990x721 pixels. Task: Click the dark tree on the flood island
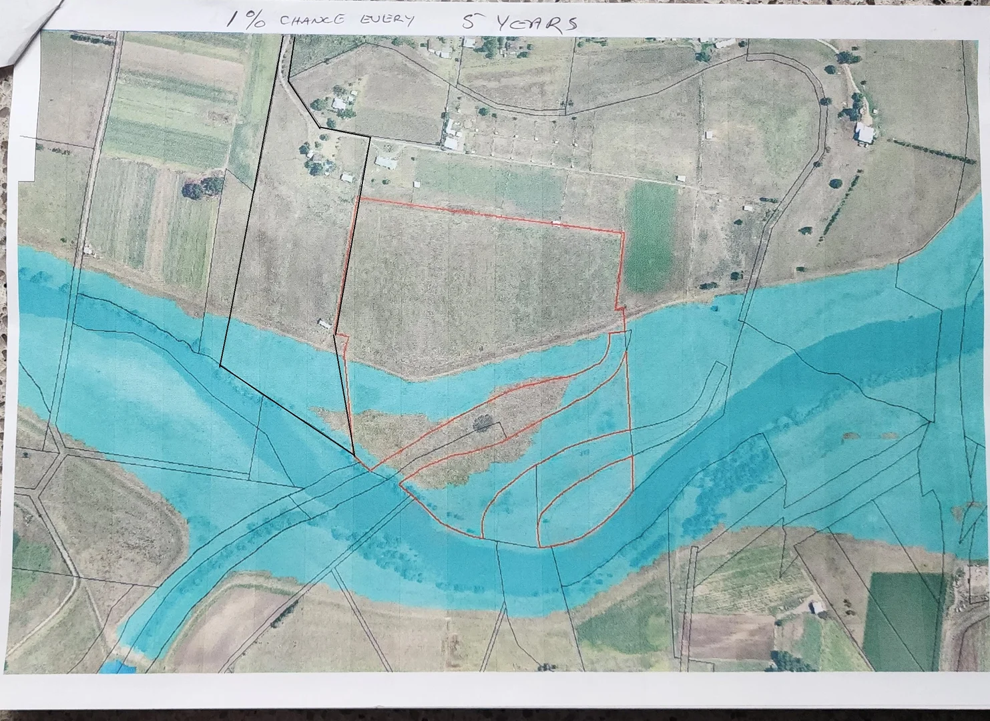point(483,422)
